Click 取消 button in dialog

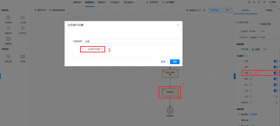pyautogui.click(x=163, y=62)
